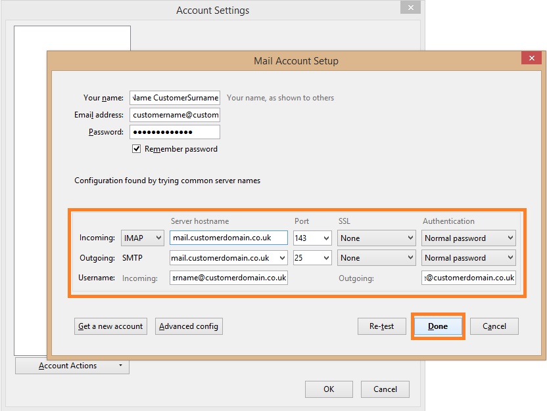
Task: Edit the outgoing username field
Action: (468, 278)
